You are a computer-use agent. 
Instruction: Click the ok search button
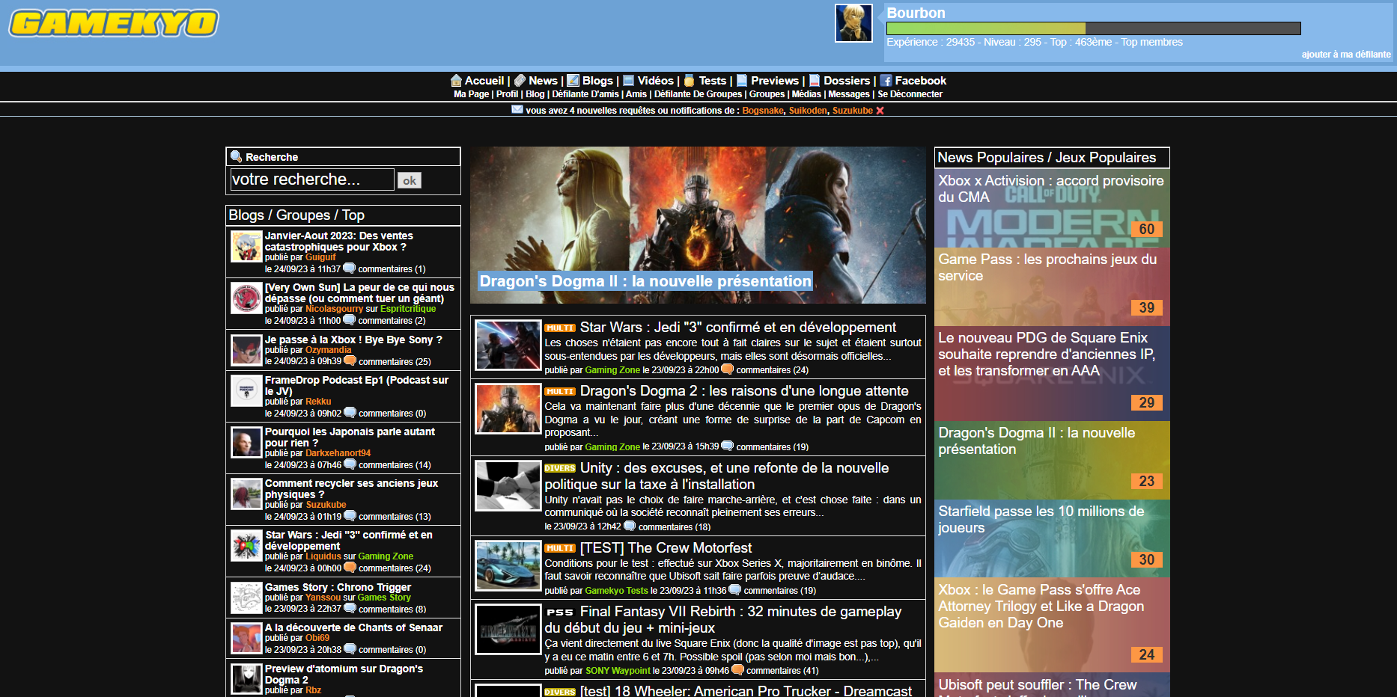click(409, 180)
